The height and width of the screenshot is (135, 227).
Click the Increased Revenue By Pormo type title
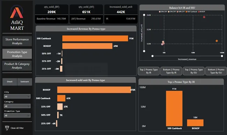click(86, 29)
